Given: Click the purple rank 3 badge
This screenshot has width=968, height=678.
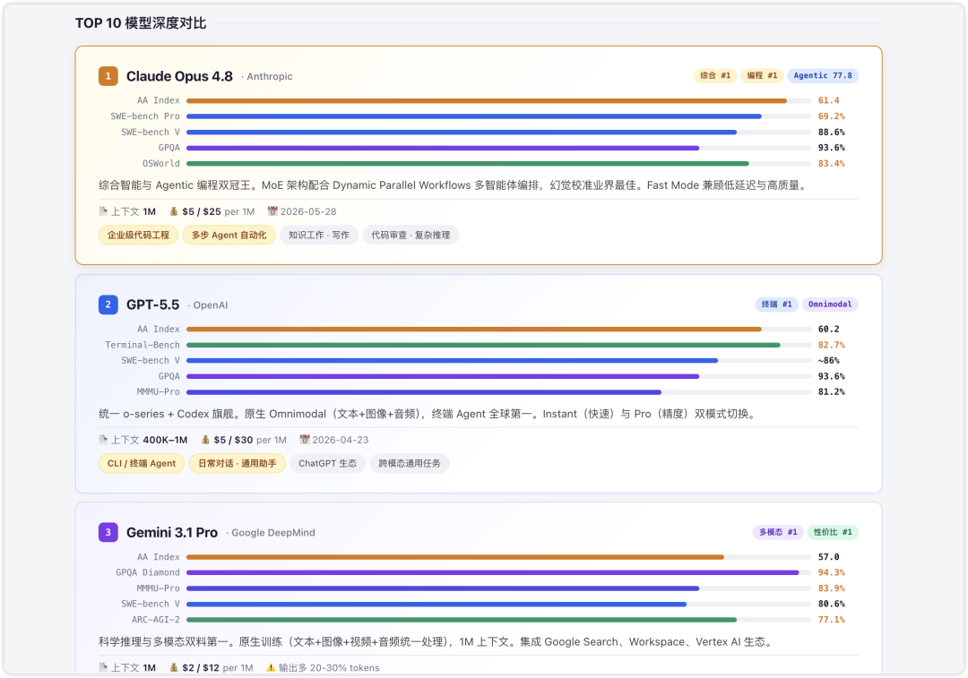Looking at the screenshot, I should point(108,532).
